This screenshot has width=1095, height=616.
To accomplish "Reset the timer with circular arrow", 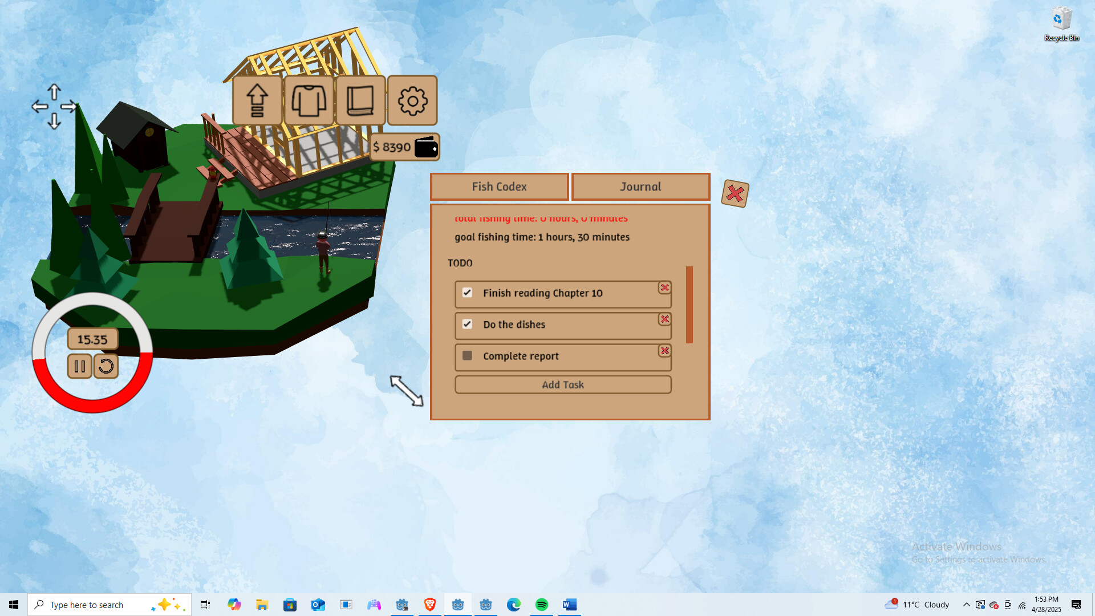I will (106, 366).
